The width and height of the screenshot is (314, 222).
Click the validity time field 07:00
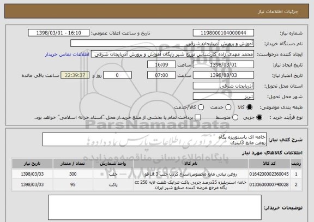[161, 75]
